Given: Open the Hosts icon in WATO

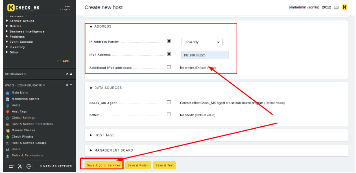Looking at the screenshot, I should (x=7, y=106).
